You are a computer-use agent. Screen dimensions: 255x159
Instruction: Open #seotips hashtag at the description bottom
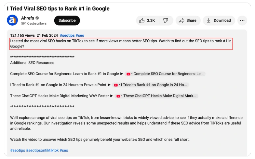point(18,150)
